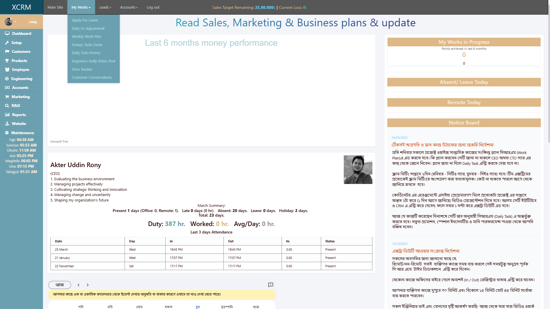Click the R&D magnifier icon
The width and height of the screenshot is (550, 309).
pyautogui.click(x=7, y=106)
